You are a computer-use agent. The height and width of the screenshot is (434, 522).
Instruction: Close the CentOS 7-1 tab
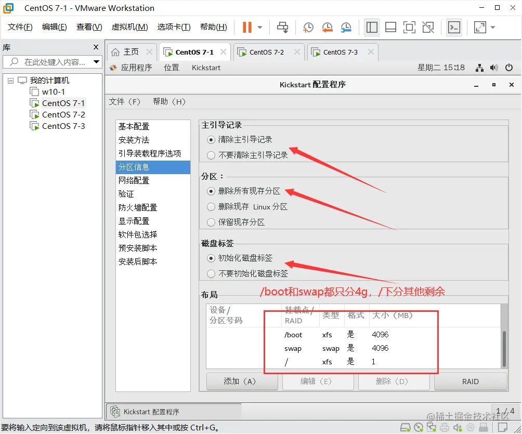224,52
